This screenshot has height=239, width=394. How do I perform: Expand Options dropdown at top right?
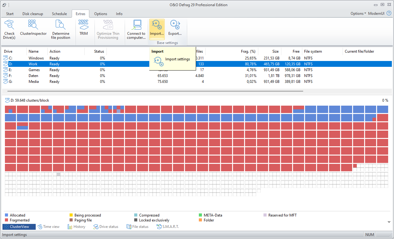(x=358, y=14)
